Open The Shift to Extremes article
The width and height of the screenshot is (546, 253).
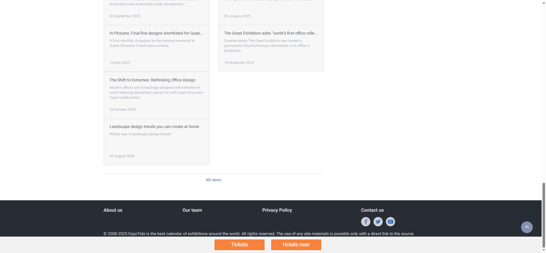click(152, 80)
